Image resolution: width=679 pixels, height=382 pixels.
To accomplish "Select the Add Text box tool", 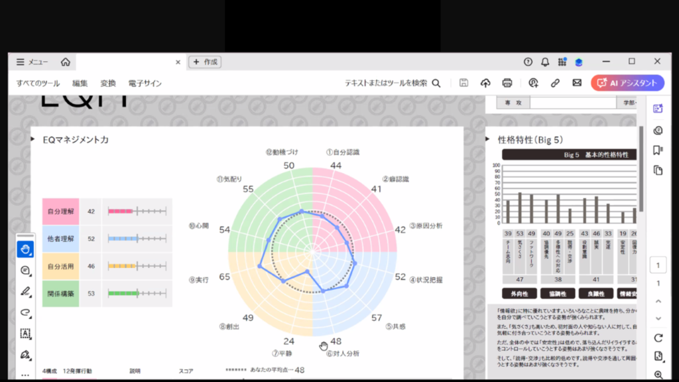I will [x=26, y=334].
